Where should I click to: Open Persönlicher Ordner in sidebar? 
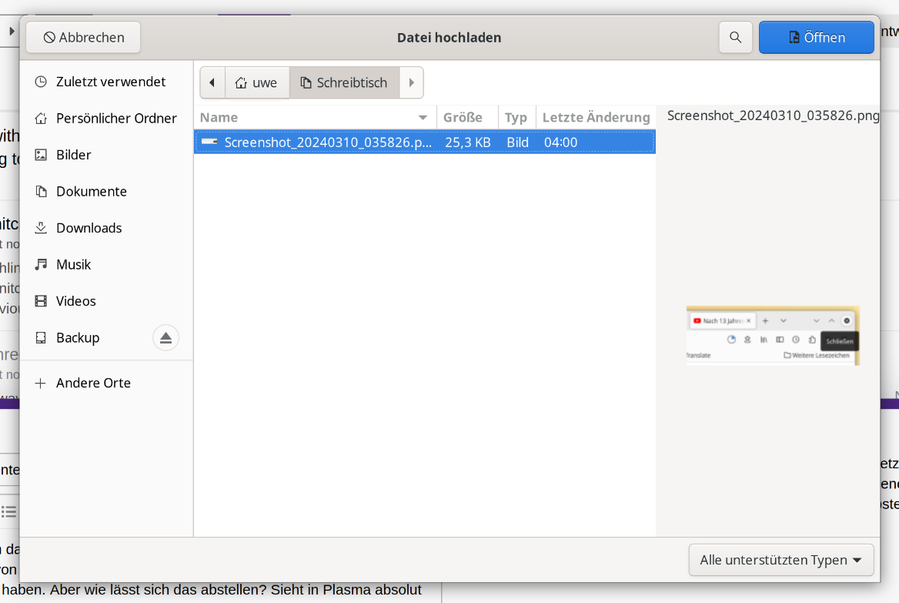(107, 118)
